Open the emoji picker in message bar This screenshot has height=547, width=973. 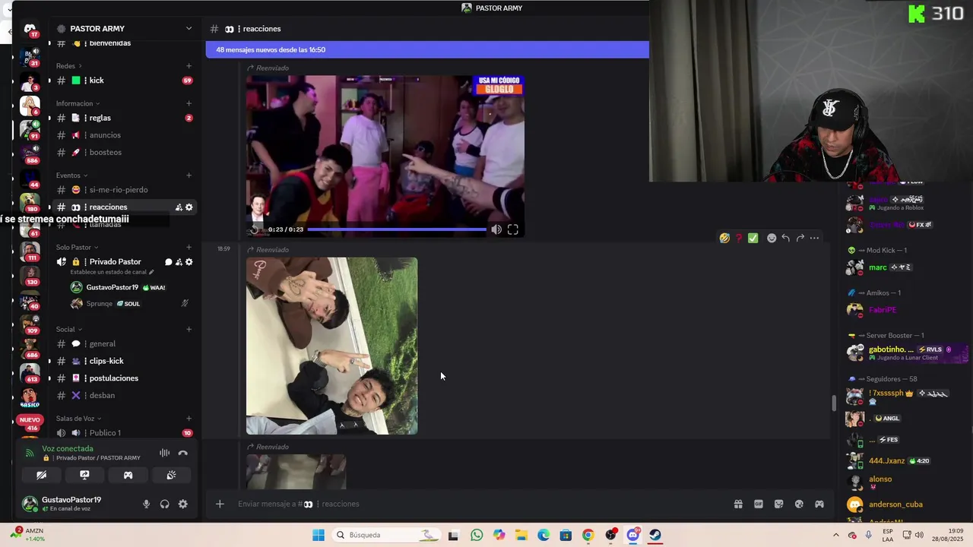click(799, 504)
